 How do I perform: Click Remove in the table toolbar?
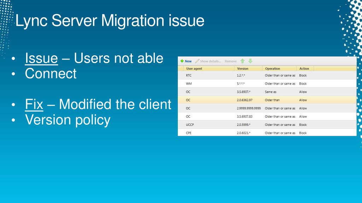coord(230,61)
